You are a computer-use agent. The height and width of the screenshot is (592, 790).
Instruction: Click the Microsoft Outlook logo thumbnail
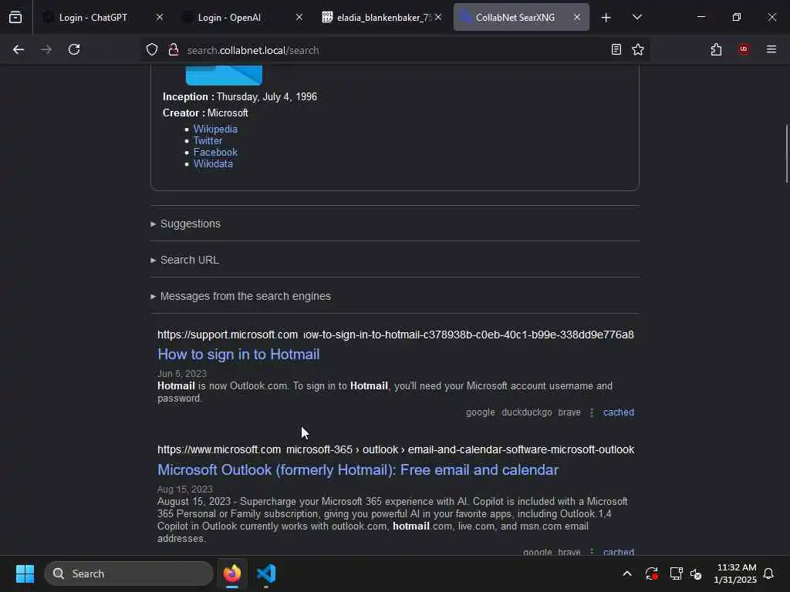224,75
